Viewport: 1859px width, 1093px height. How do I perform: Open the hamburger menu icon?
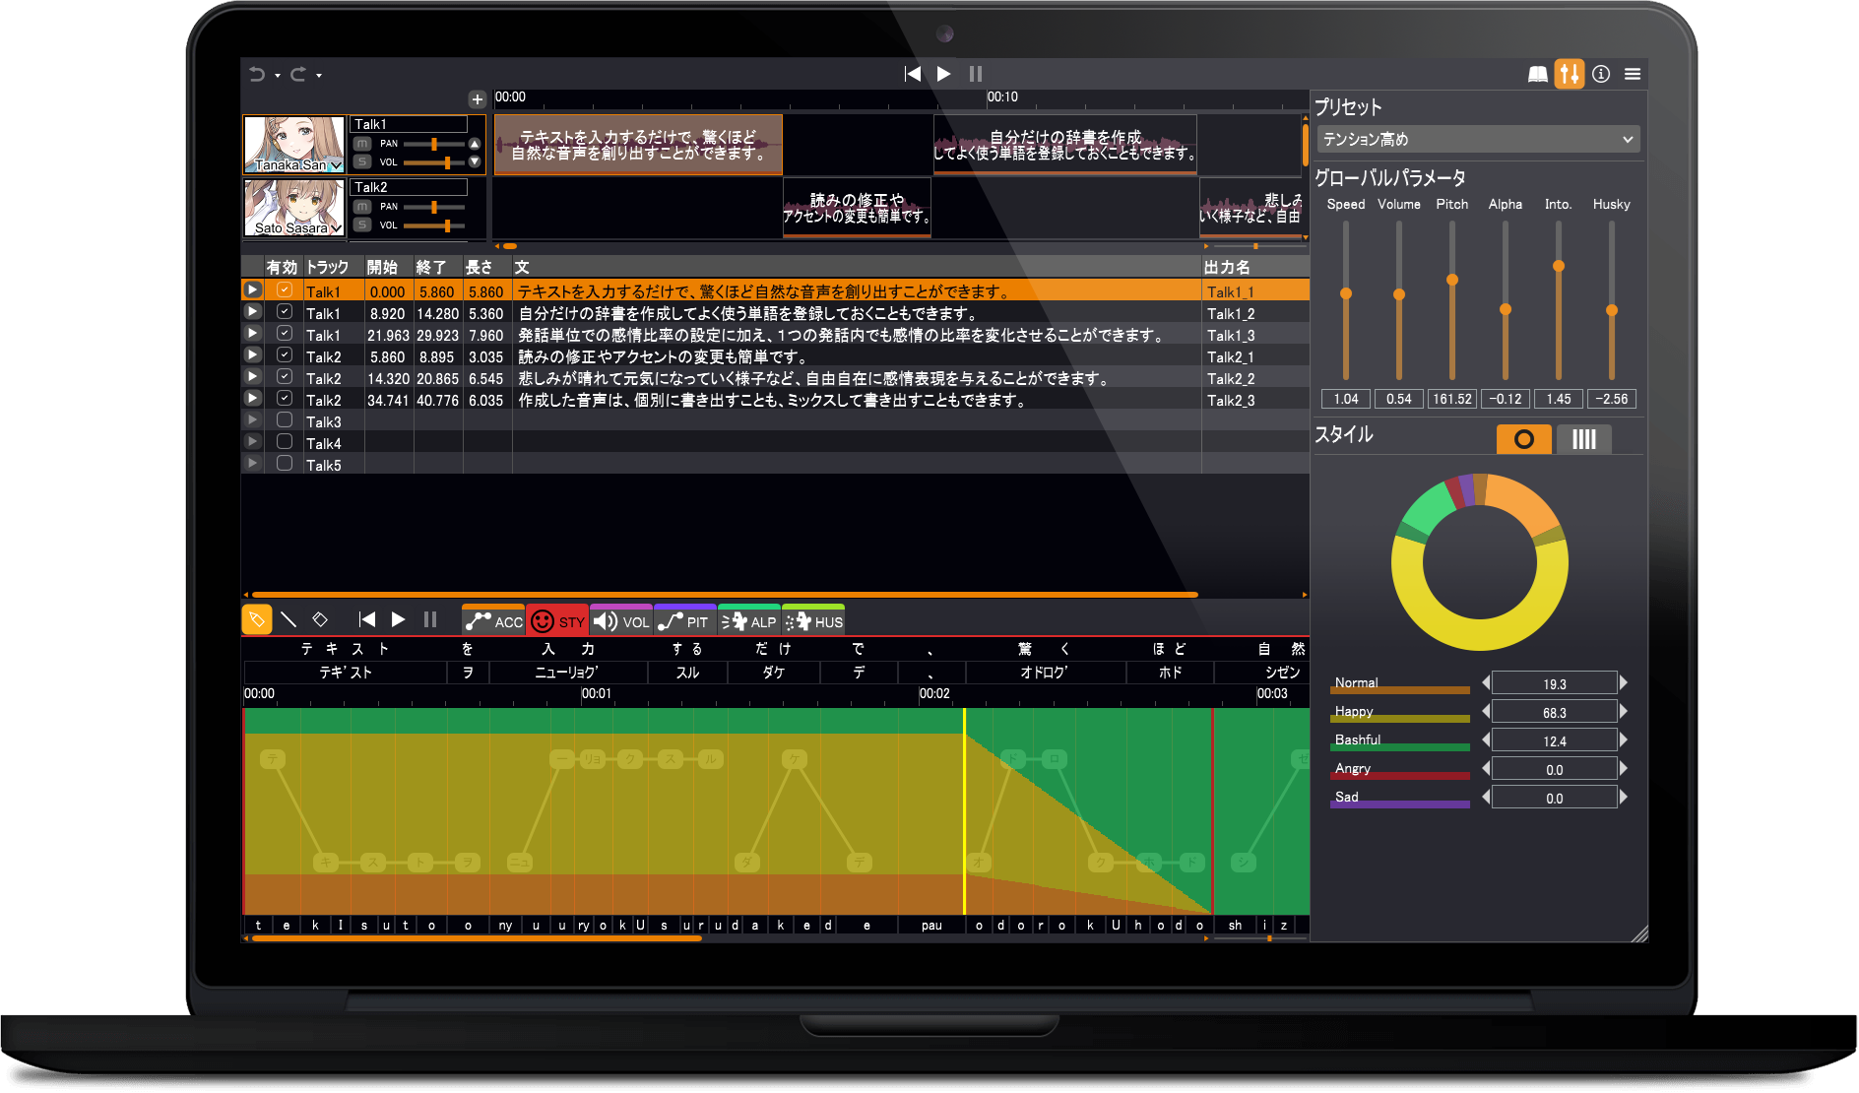pos(1633,75)
